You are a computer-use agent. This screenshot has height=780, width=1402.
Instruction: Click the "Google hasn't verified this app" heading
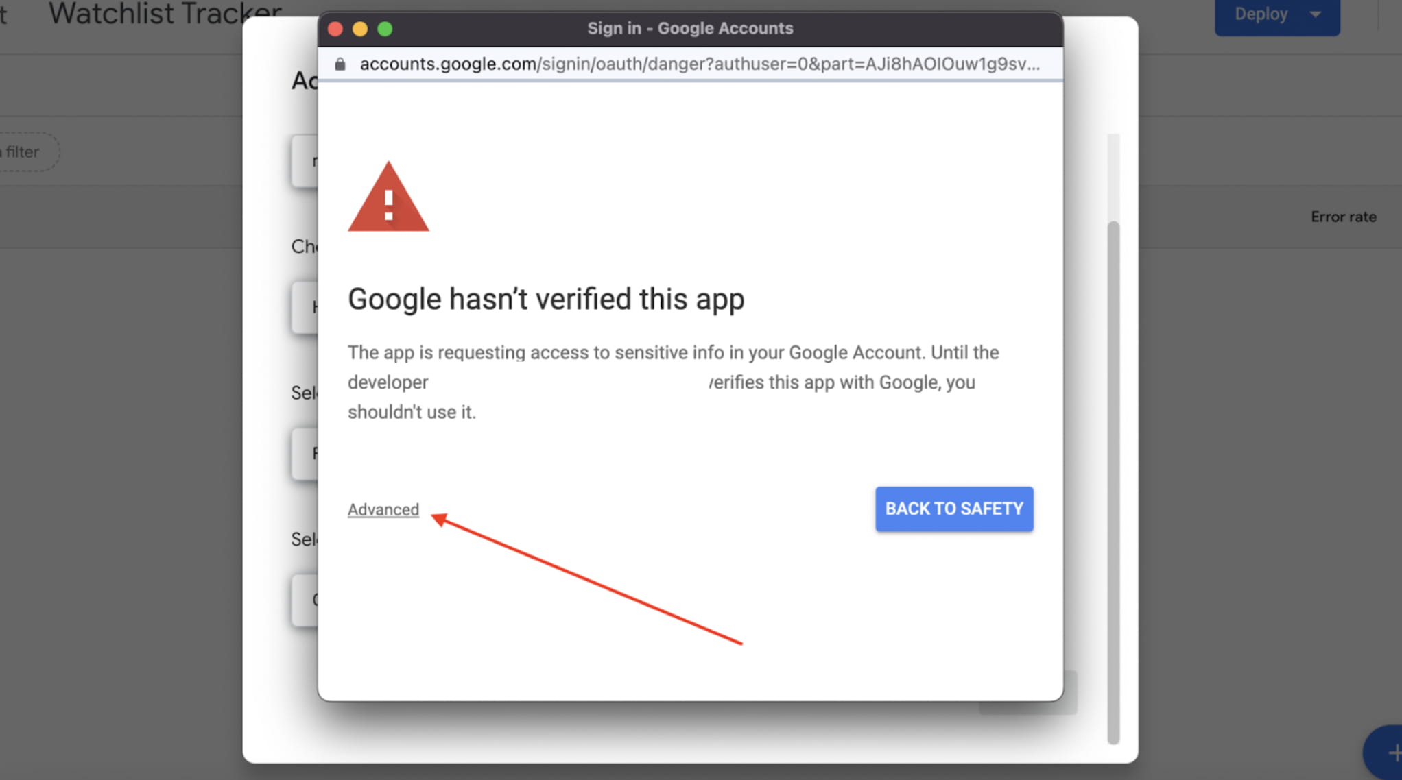pyautogui.click(x=545, y=300)
